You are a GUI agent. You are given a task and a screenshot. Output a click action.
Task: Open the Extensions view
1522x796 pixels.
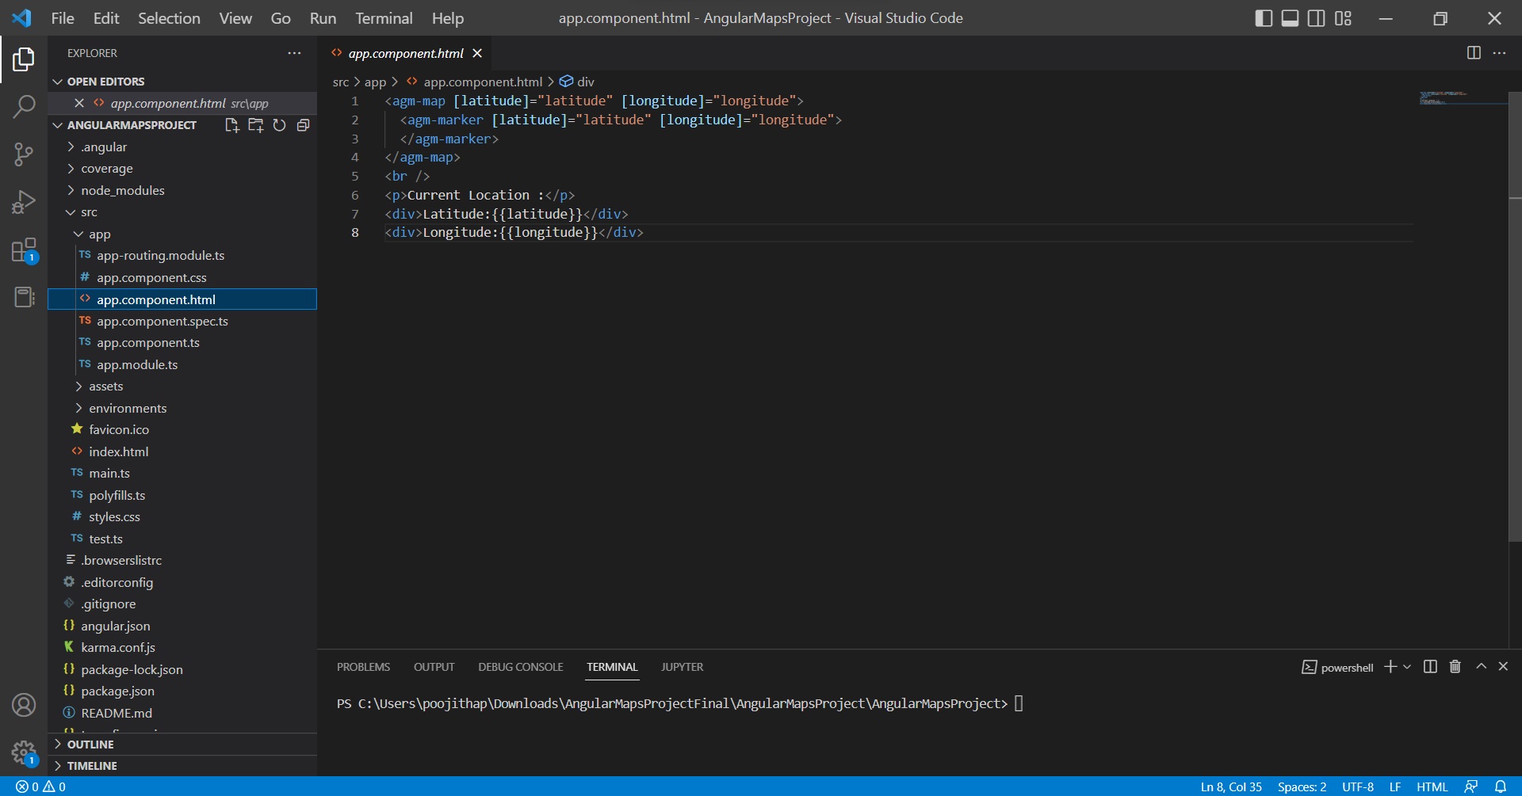[x=24, y=250]
